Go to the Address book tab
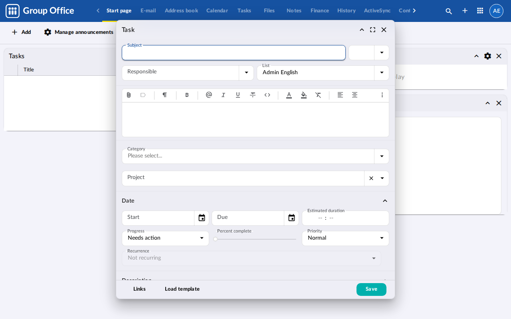Screen dimensions: 511x319 point(181,11)
